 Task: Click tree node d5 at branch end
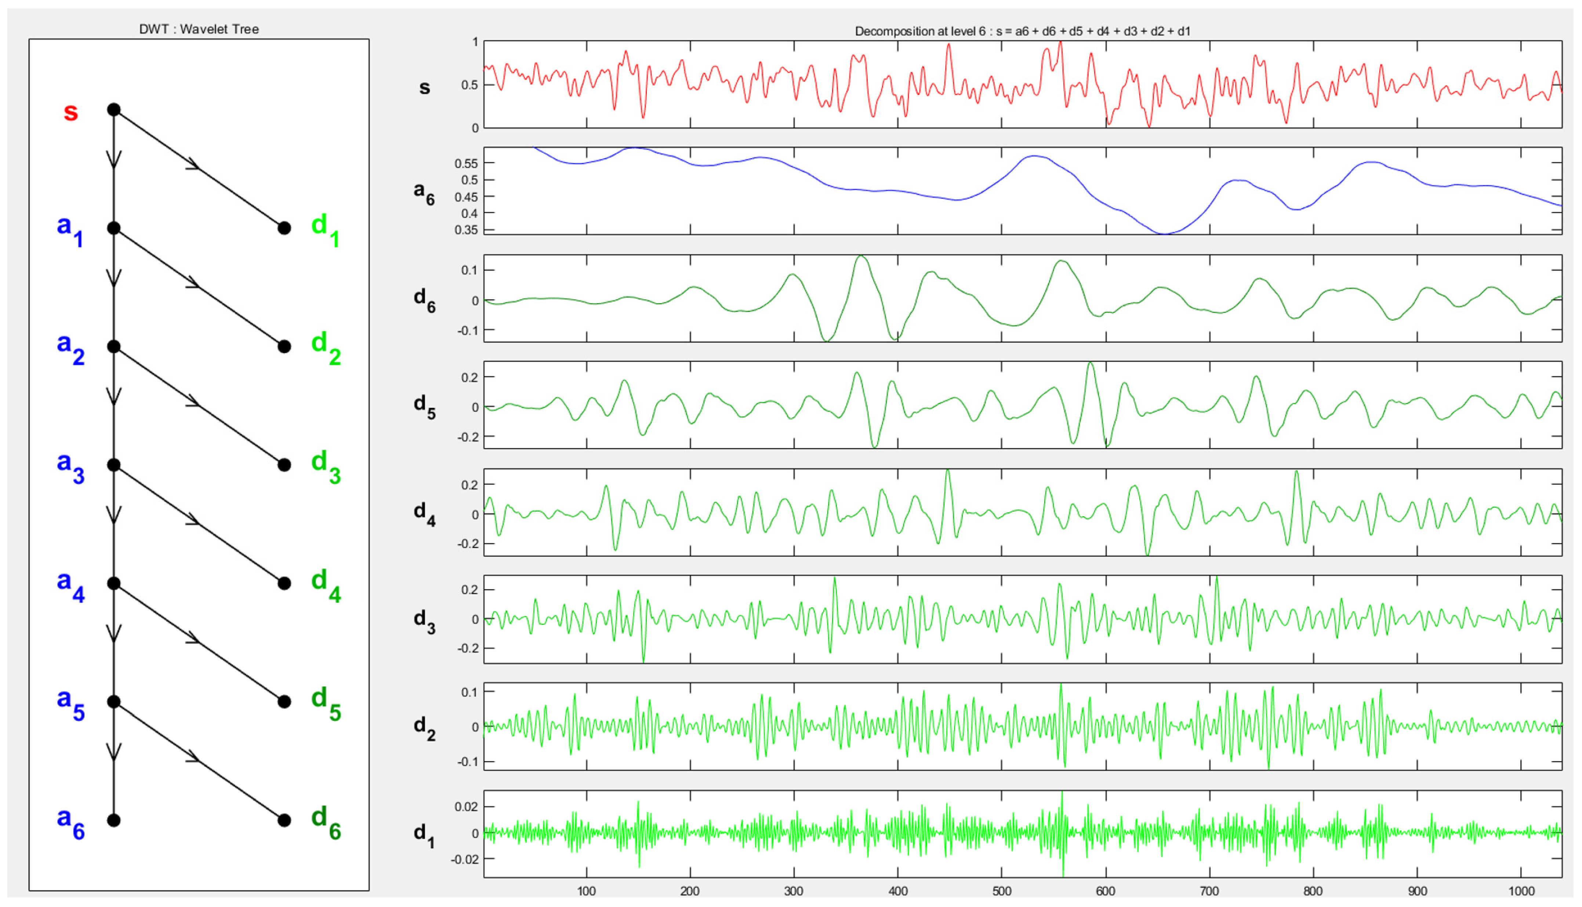pyautogui.click(x=284, y=702)
